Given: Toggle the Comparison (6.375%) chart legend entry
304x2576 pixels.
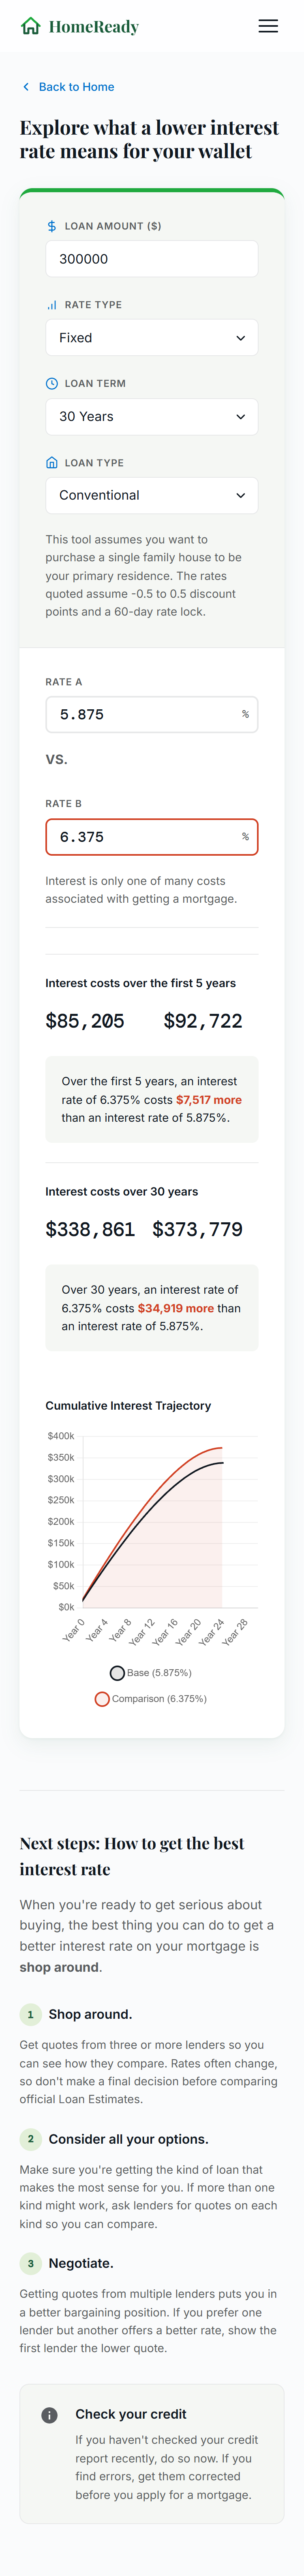Looking at the screenshot, I should (x=151, y=1698).
